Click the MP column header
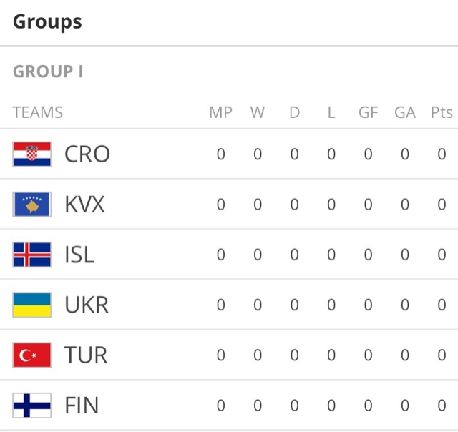The image size is (458, 432). (x=220, y=112)
